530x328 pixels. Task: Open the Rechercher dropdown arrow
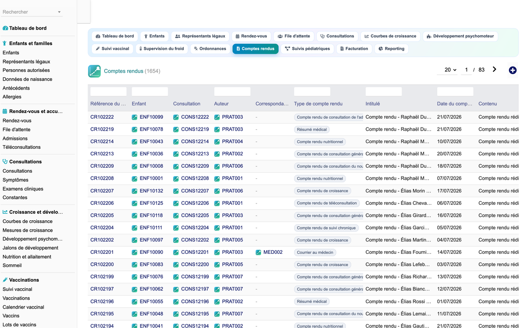pos(60,12)
